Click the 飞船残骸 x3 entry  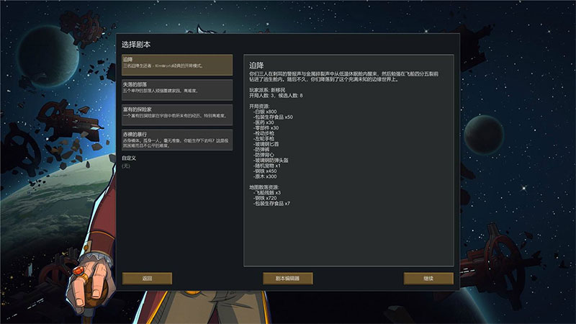tap(267, 192)
